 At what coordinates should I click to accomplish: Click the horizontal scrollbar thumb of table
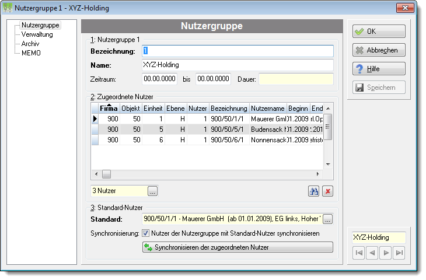point(106,174)
